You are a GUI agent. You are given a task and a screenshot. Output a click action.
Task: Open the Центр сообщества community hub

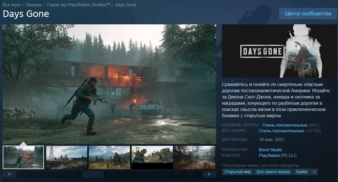(308, 13)
